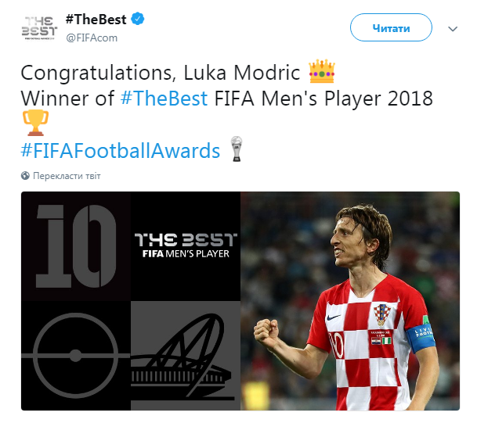Image resolution: width=477 pixels, height=423 pixels.
Task: Click the "FIFA Men's Player 2018" text
Action: tap(323, 99)
